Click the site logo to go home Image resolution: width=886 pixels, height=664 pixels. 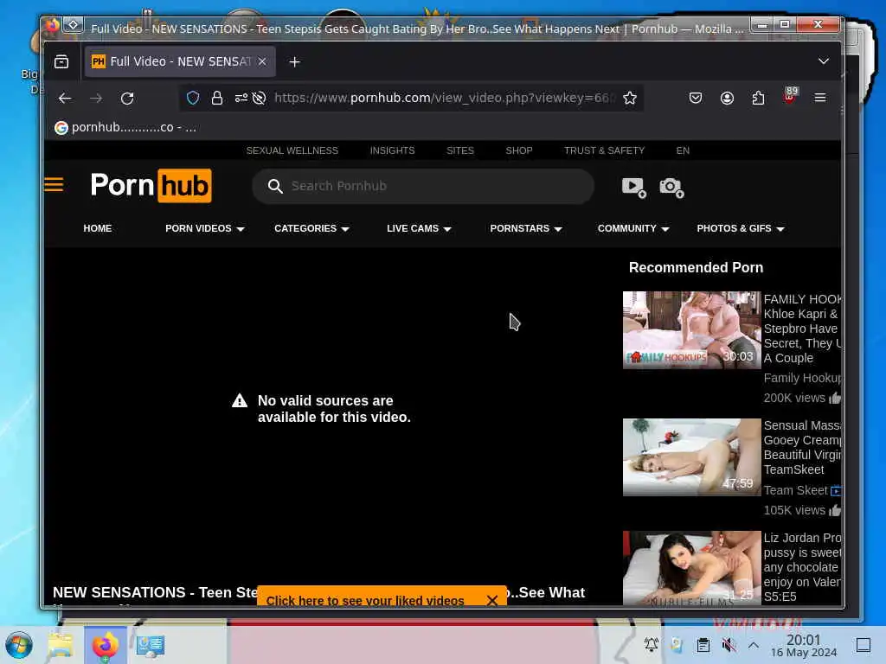click(151, 185)
